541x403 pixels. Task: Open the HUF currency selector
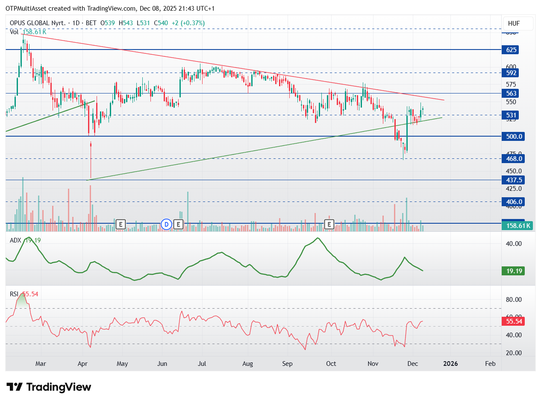(514, 23)
